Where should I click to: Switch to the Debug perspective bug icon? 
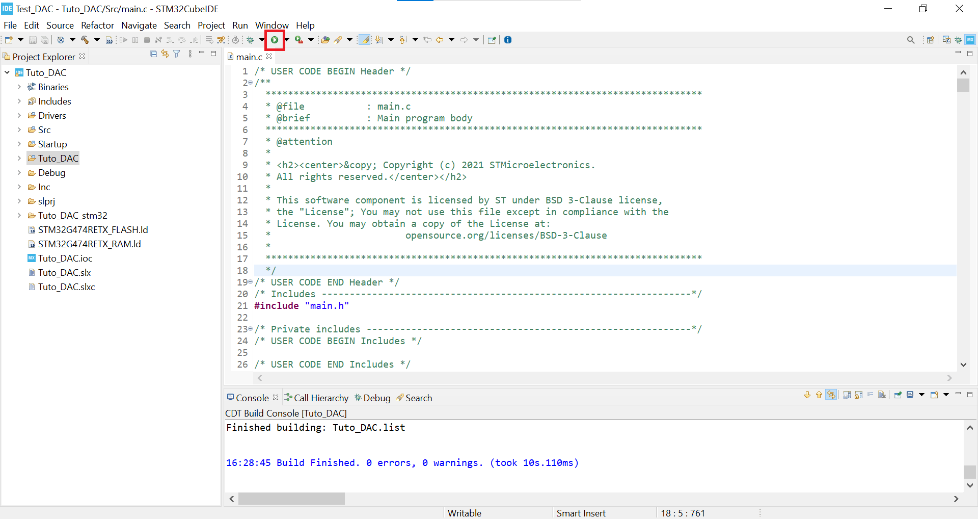click(958, 40)
